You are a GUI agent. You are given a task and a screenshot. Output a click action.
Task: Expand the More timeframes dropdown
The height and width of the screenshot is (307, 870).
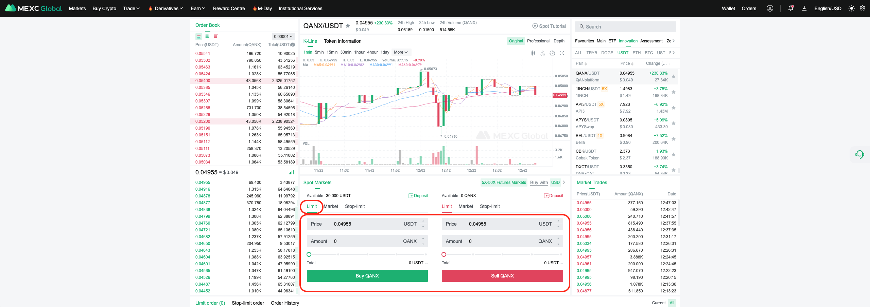point(401,52)
